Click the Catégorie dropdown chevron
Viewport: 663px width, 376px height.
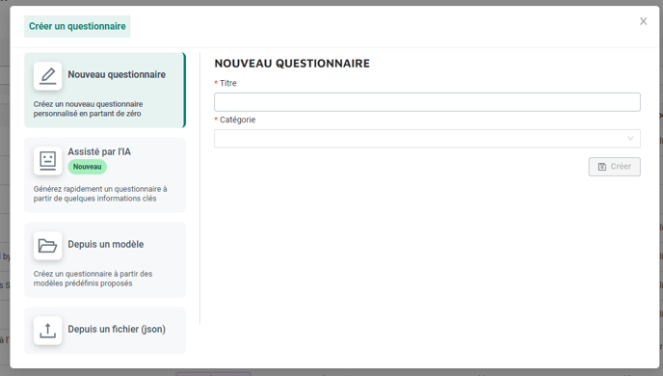(x=630, y=139)
